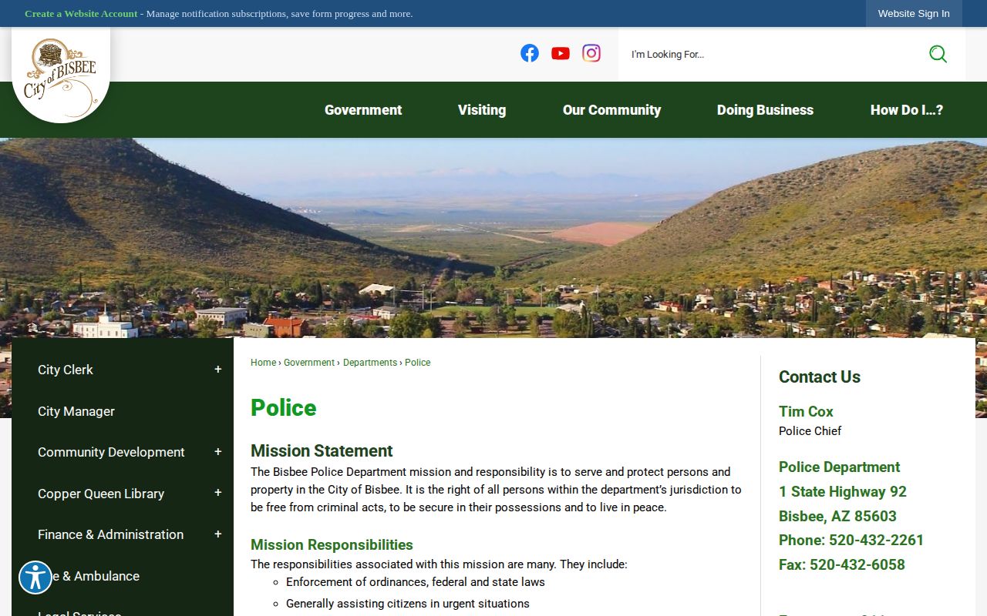Click Create a Website Account link
987x616 pixels.
pyautogui.click(x=81, y=14)
